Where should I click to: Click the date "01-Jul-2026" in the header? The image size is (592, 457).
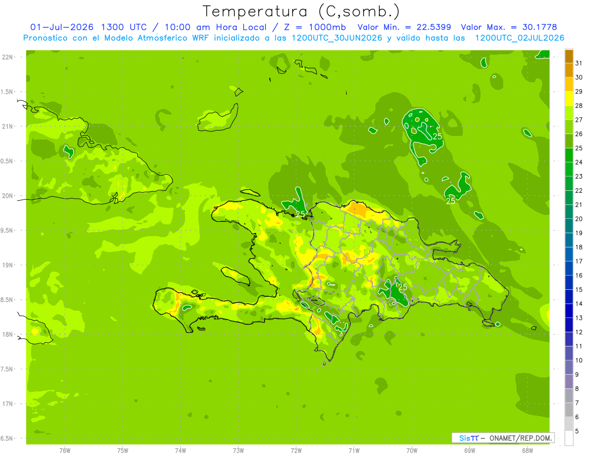[63, 27]
